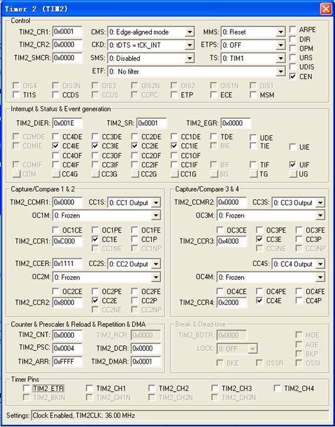Click the TIM2_CR1 value field
The height and width of the screenshot is (427, 335).
(x=67, y=31)
